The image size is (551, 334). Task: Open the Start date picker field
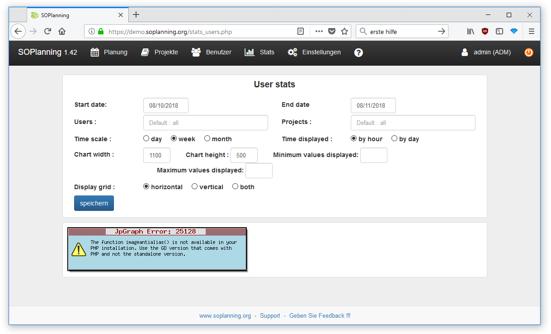click(x=165, y=105)
